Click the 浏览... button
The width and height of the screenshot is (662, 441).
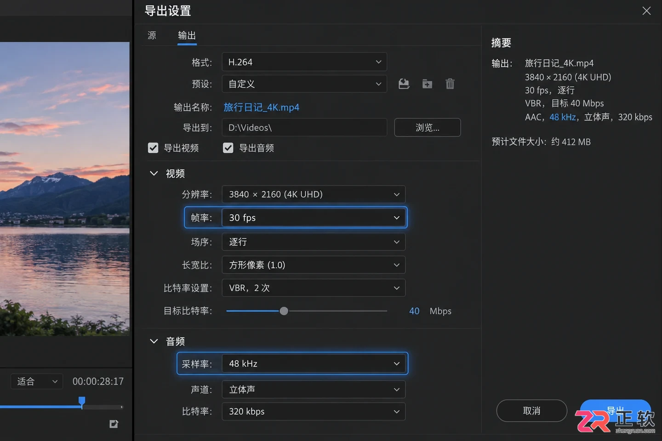point(428,128)
